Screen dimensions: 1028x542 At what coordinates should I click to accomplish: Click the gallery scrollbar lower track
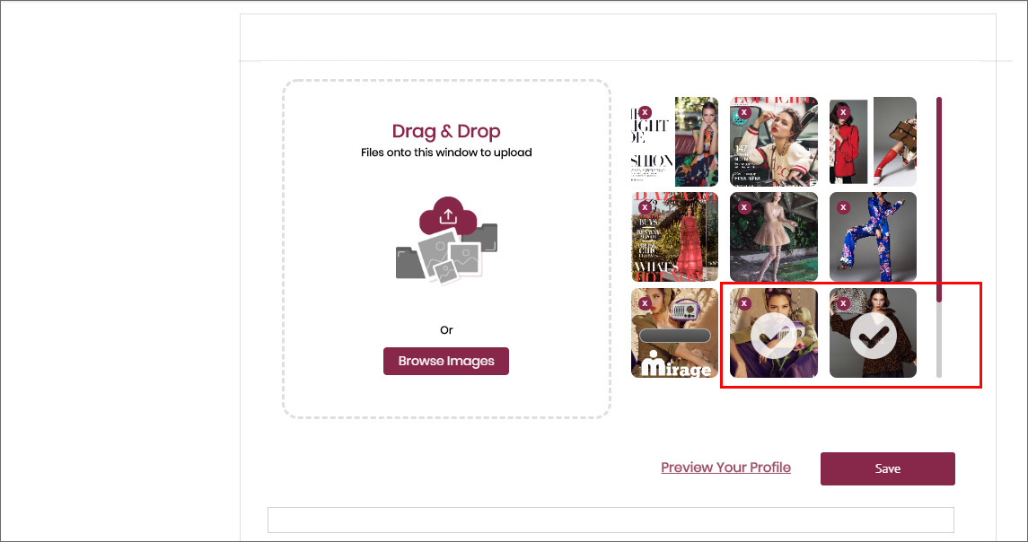coord(939,339)
